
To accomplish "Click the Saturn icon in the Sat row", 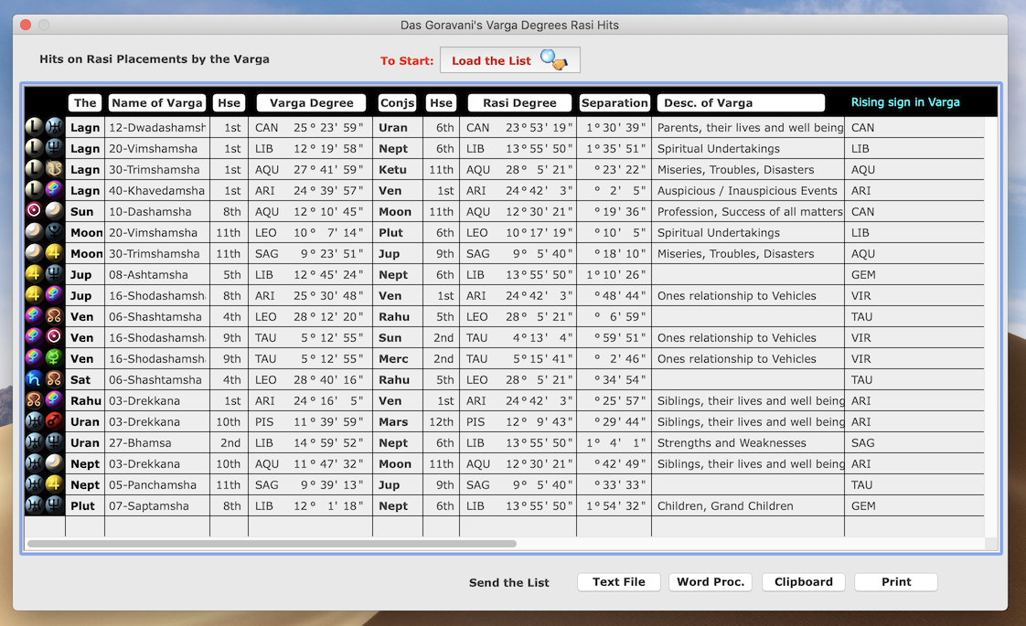I will [34, 380].
